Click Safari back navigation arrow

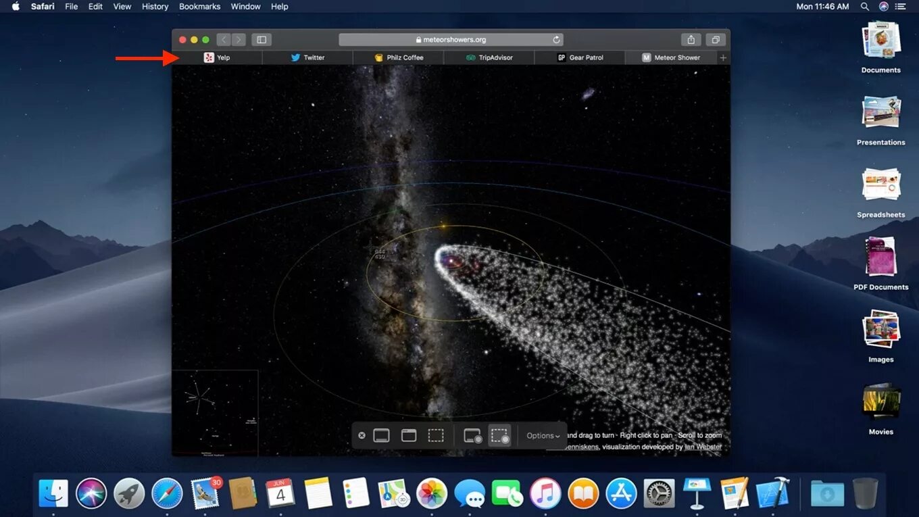(x=224, y=39)
